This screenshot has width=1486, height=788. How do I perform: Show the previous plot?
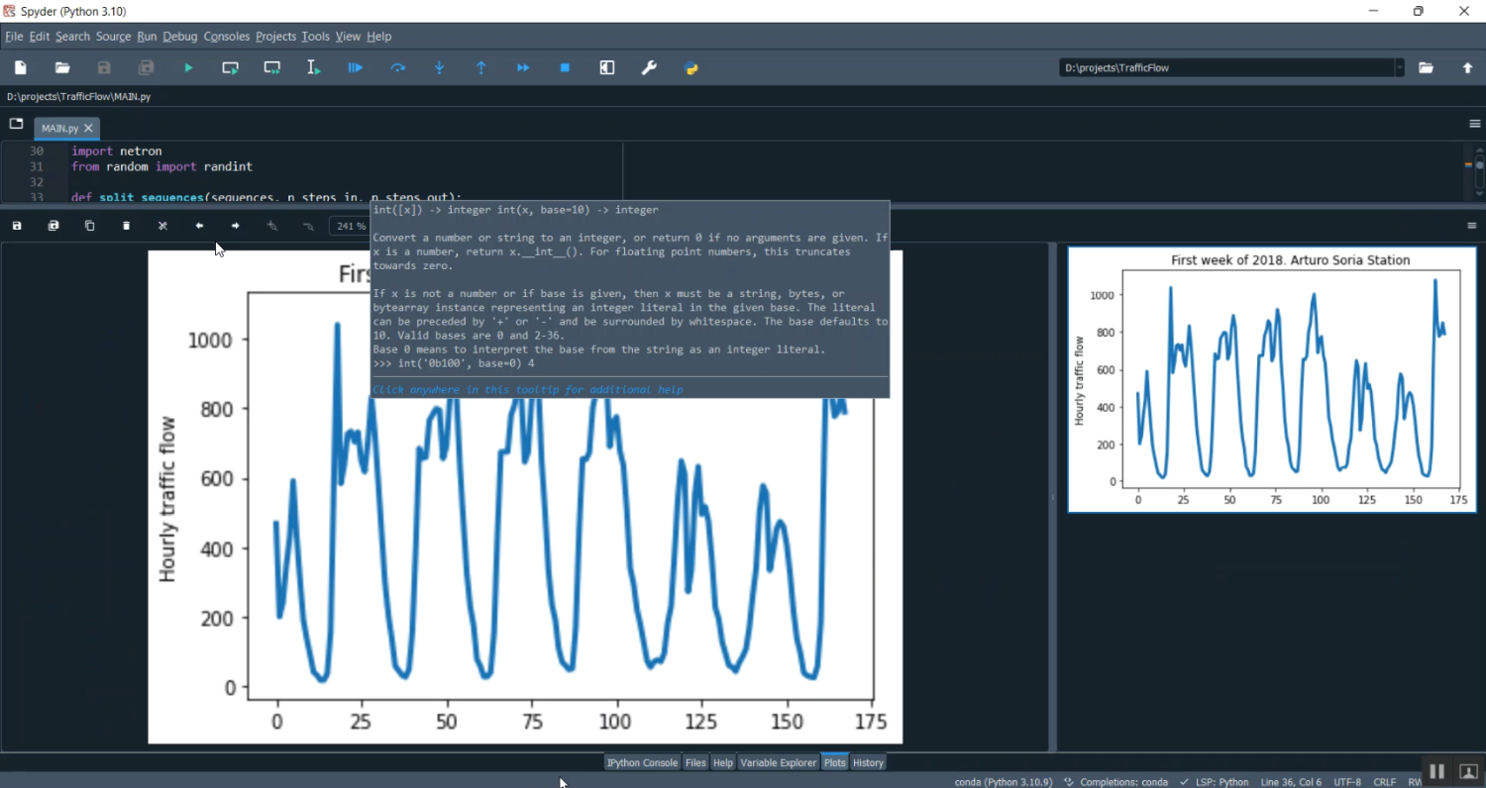tap(198, 226)
